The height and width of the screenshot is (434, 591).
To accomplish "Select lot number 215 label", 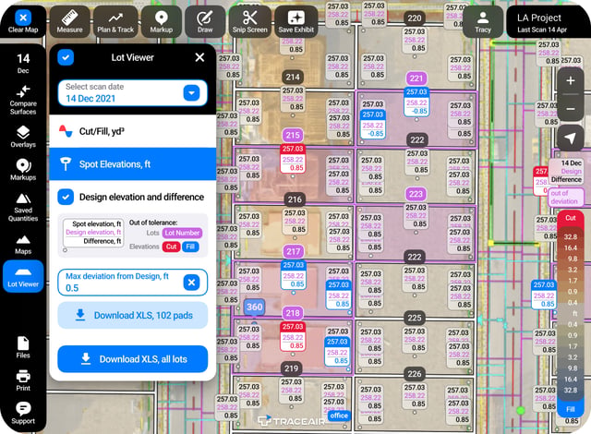I will point(293,135).
